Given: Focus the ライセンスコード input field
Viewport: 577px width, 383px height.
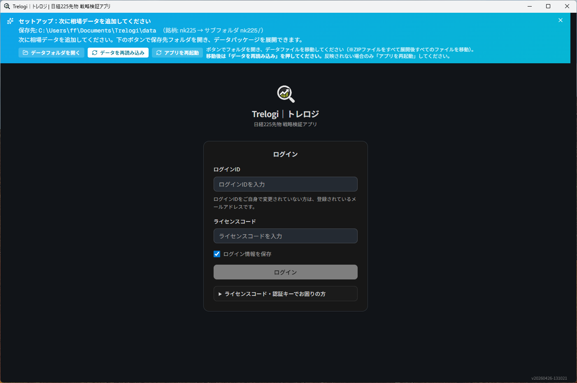Looking at the screenshot, I should pos(286,236).
